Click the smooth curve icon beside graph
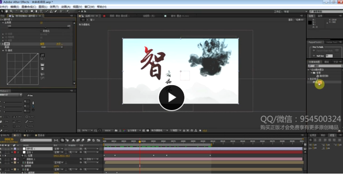 tap(43, 74)
